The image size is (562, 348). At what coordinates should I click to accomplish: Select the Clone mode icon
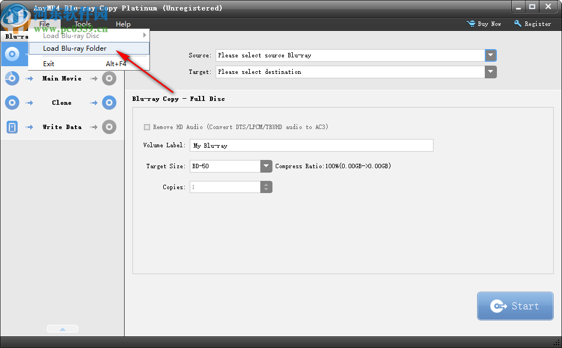[12, 103]
